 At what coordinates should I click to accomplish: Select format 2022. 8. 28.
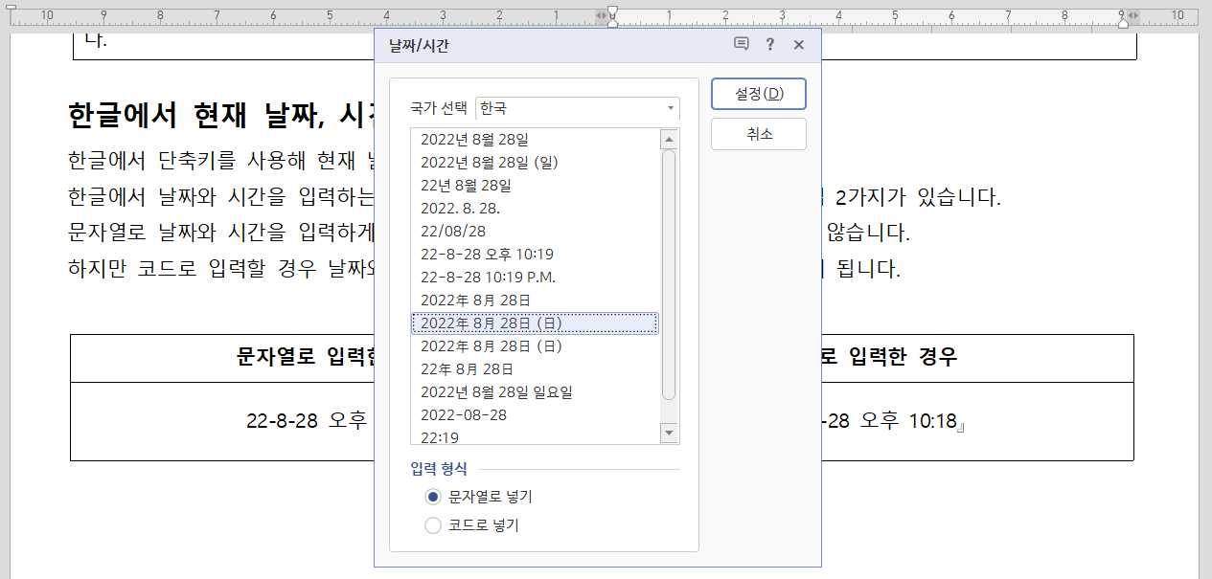(x=535, y=209)
